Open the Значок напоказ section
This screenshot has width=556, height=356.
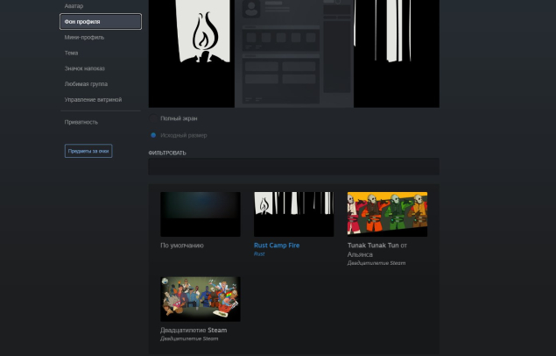pos(86,68)
